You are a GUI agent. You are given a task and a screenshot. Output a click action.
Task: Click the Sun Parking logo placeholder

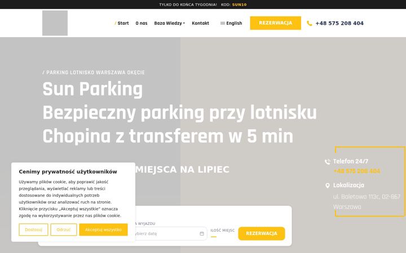click(x=55, y=23)
